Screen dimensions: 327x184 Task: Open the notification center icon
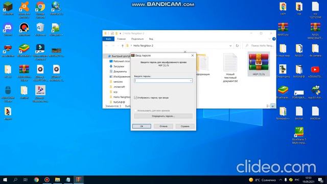click(321, 180)
